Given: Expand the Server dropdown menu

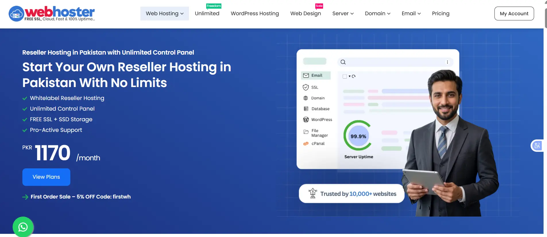Looking at the screenshot, I should point(343,14).
